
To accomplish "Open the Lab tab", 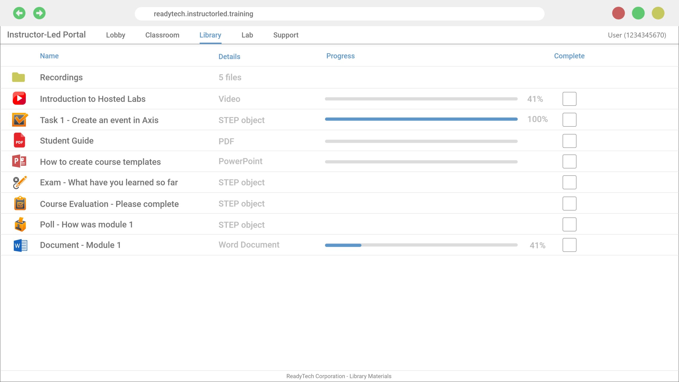I will tap(247, 35).
